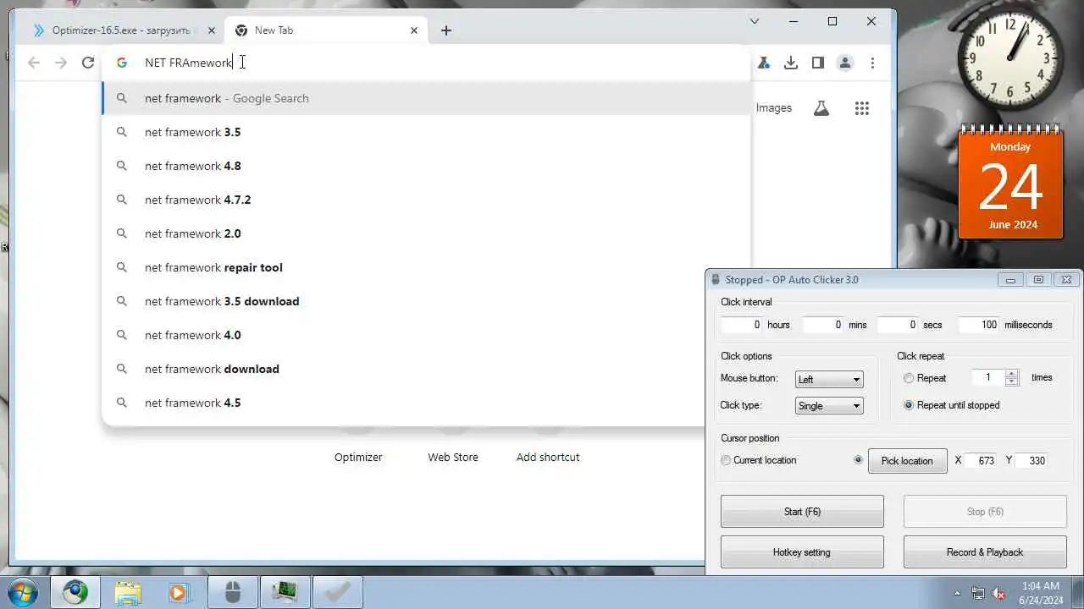This screenshot has width=1084, height=609.
Task: Open a new tab with the plus button
Action: [446, 30]
